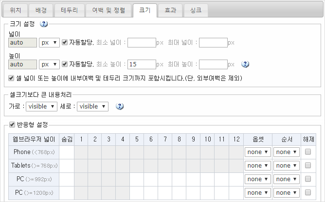Go to the 효과 tab
The image size is (325, 202).
170,10
